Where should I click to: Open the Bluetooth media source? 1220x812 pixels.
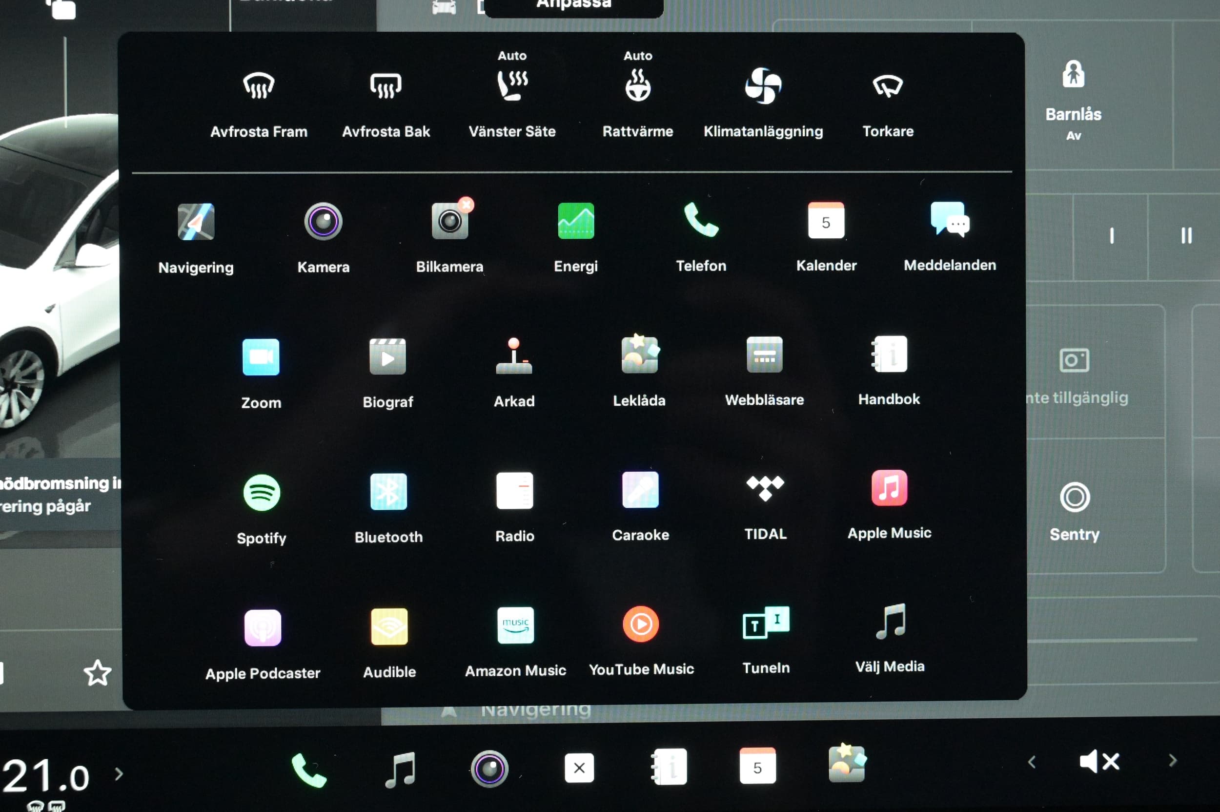tap(388, 508)
